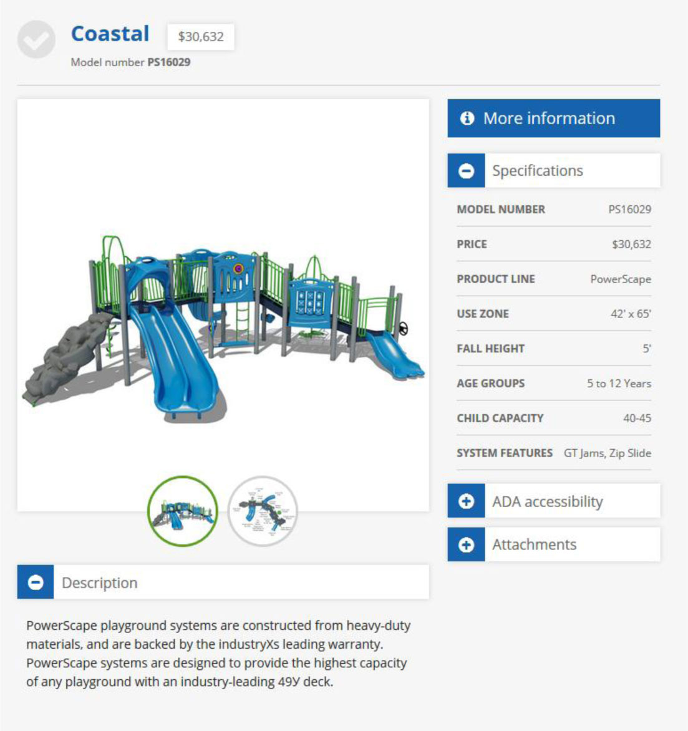
Task: Click the minus icon next to Description
Action: coord(36,583)
